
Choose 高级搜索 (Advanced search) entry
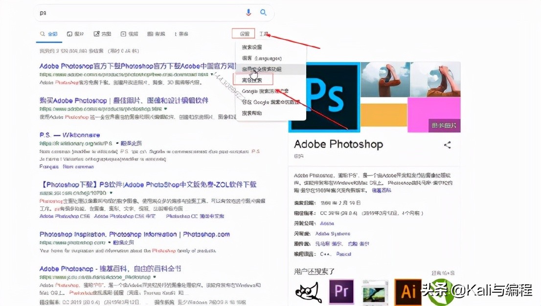click(252, 80)
